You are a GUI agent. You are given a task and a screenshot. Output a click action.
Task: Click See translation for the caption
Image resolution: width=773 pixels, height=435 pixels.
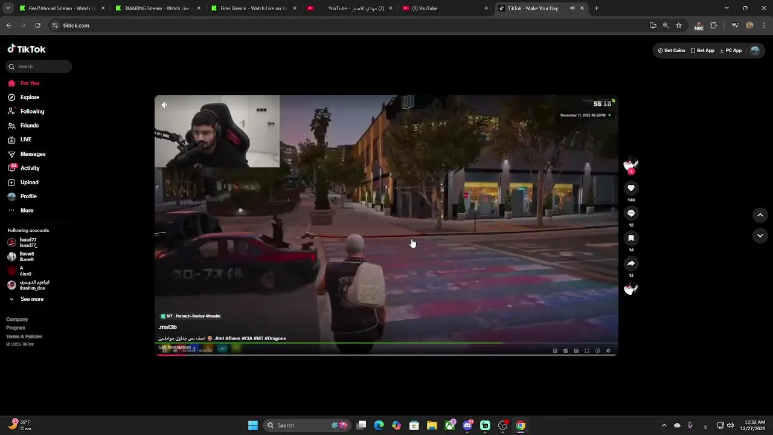click(175, 347)
